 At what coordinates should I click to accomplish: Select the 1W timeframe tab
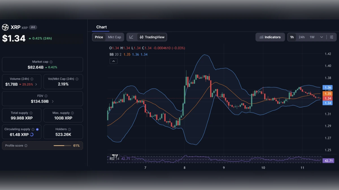click(x=312, y=37)
